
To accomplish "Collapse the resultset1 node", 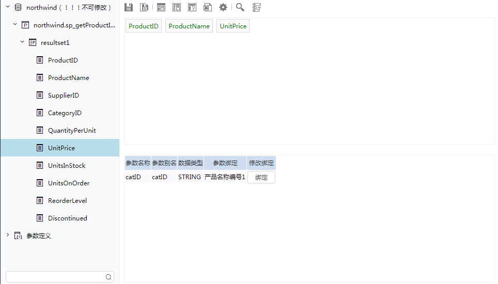I will pyautogui.click(x=22, y=42).
